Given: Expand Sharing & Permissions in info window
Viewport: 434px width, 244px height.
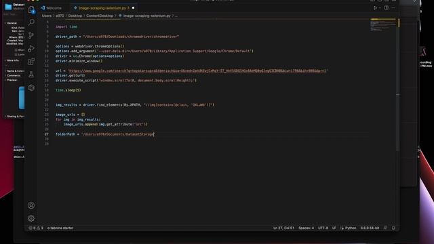Looking at the screenshot, I should (x=5, y=117).
